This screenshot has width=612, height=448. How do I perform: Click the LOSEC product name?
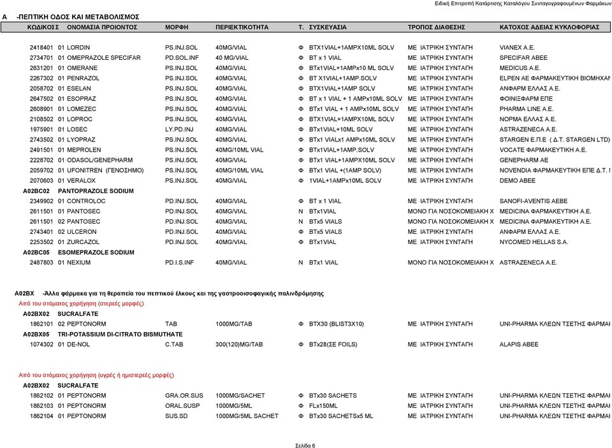[77, 129]
